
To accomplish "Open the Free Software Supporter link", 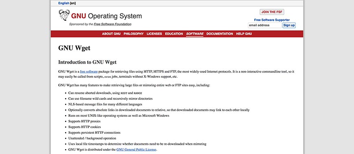I will pos(272,20).
